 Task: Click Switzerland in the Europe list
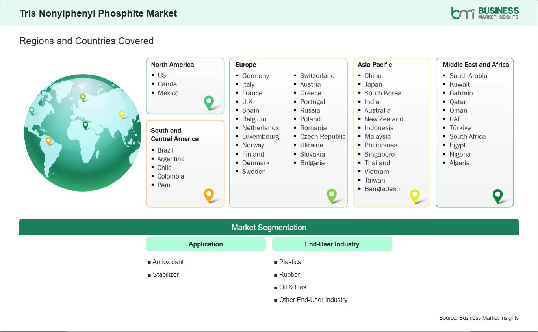point(317,76)
